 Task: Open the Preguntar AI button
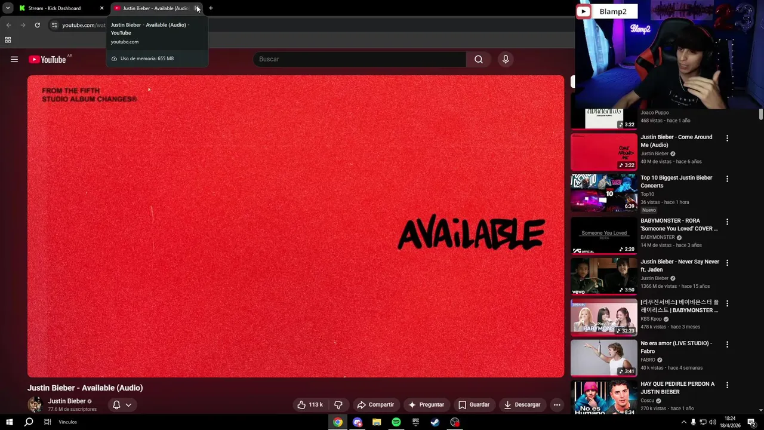426,404
